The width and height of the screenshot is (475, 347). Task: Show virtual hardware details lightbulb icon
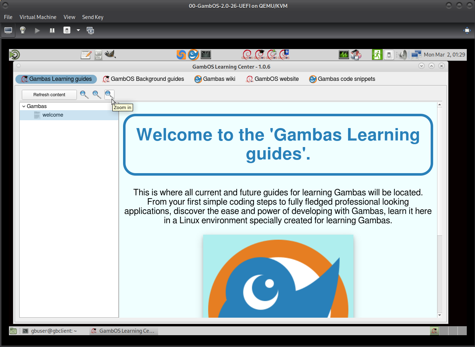click(x=23, y=30)
